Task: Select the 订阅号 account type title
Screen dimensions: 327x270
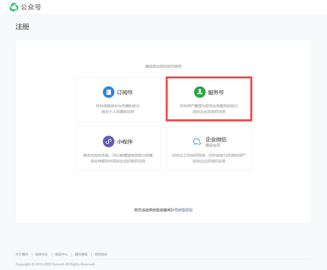Action: pyautogui.click(x=125, y=92)
